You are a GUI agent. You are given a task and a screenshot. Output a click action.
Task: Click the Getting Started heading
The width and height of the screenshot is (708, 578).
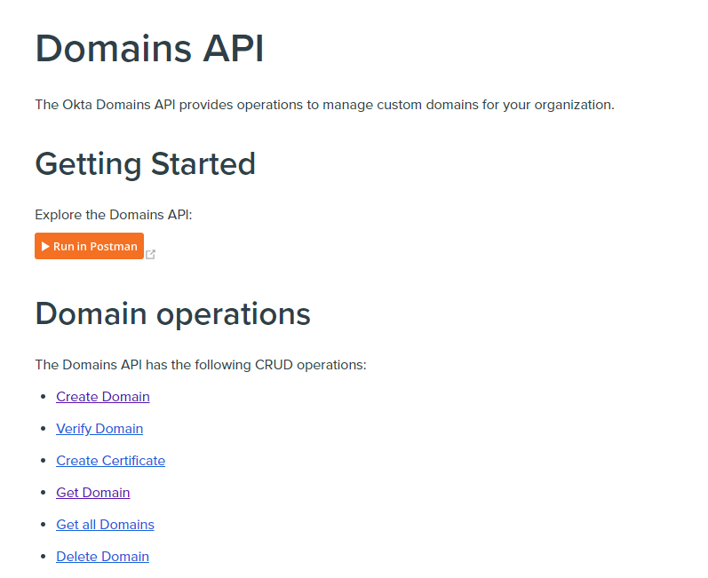coord(145,164)
